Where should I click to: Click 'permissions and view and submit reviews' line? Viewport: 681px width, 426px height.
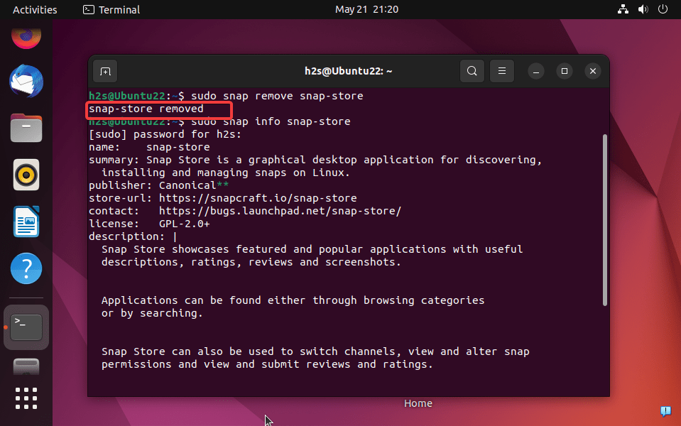[267, 364]
